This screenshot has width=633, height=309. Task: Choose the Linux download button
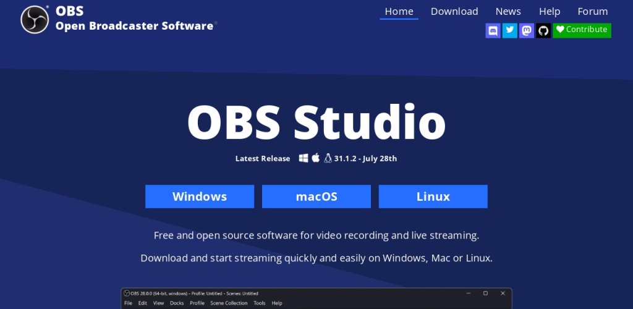(433, 197)
